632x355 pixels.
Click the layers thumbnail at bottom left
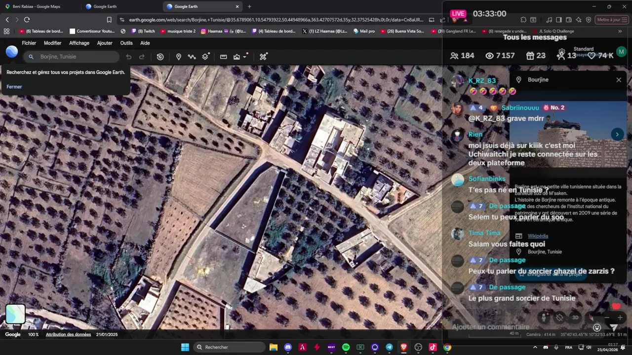15,314
